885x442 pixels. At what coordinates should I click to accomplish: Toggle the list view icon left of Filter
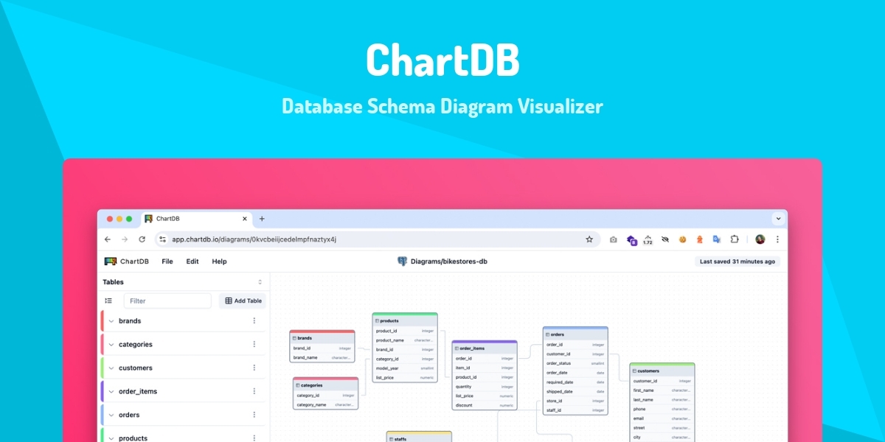click(108, 301)
